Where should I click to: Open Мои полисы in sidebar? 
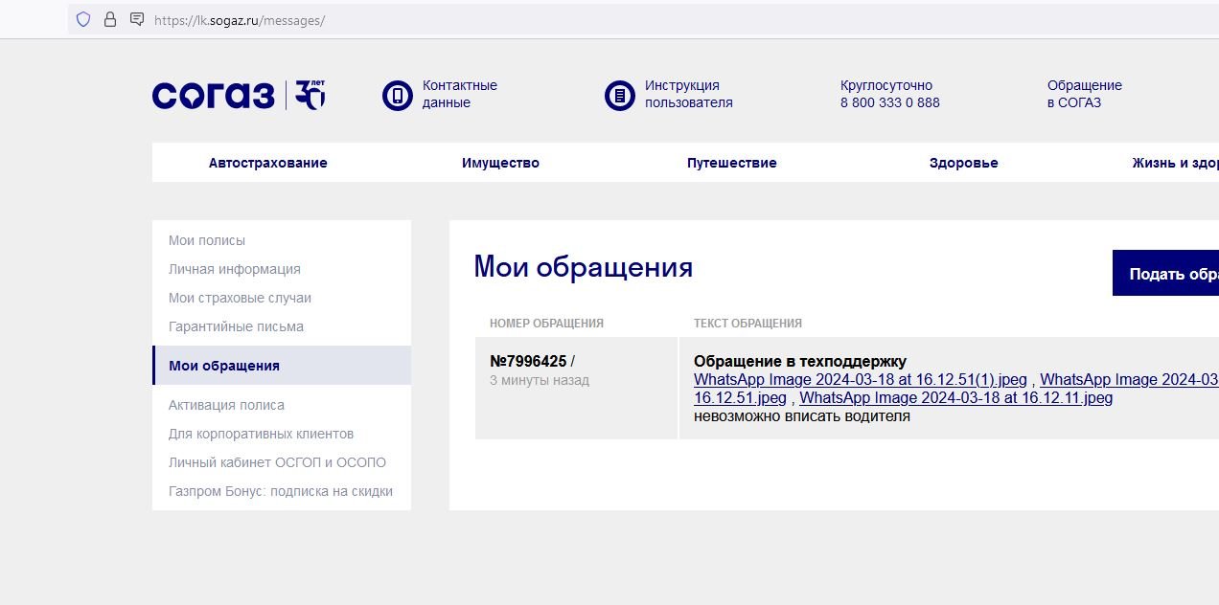click(x=207, y=240)
